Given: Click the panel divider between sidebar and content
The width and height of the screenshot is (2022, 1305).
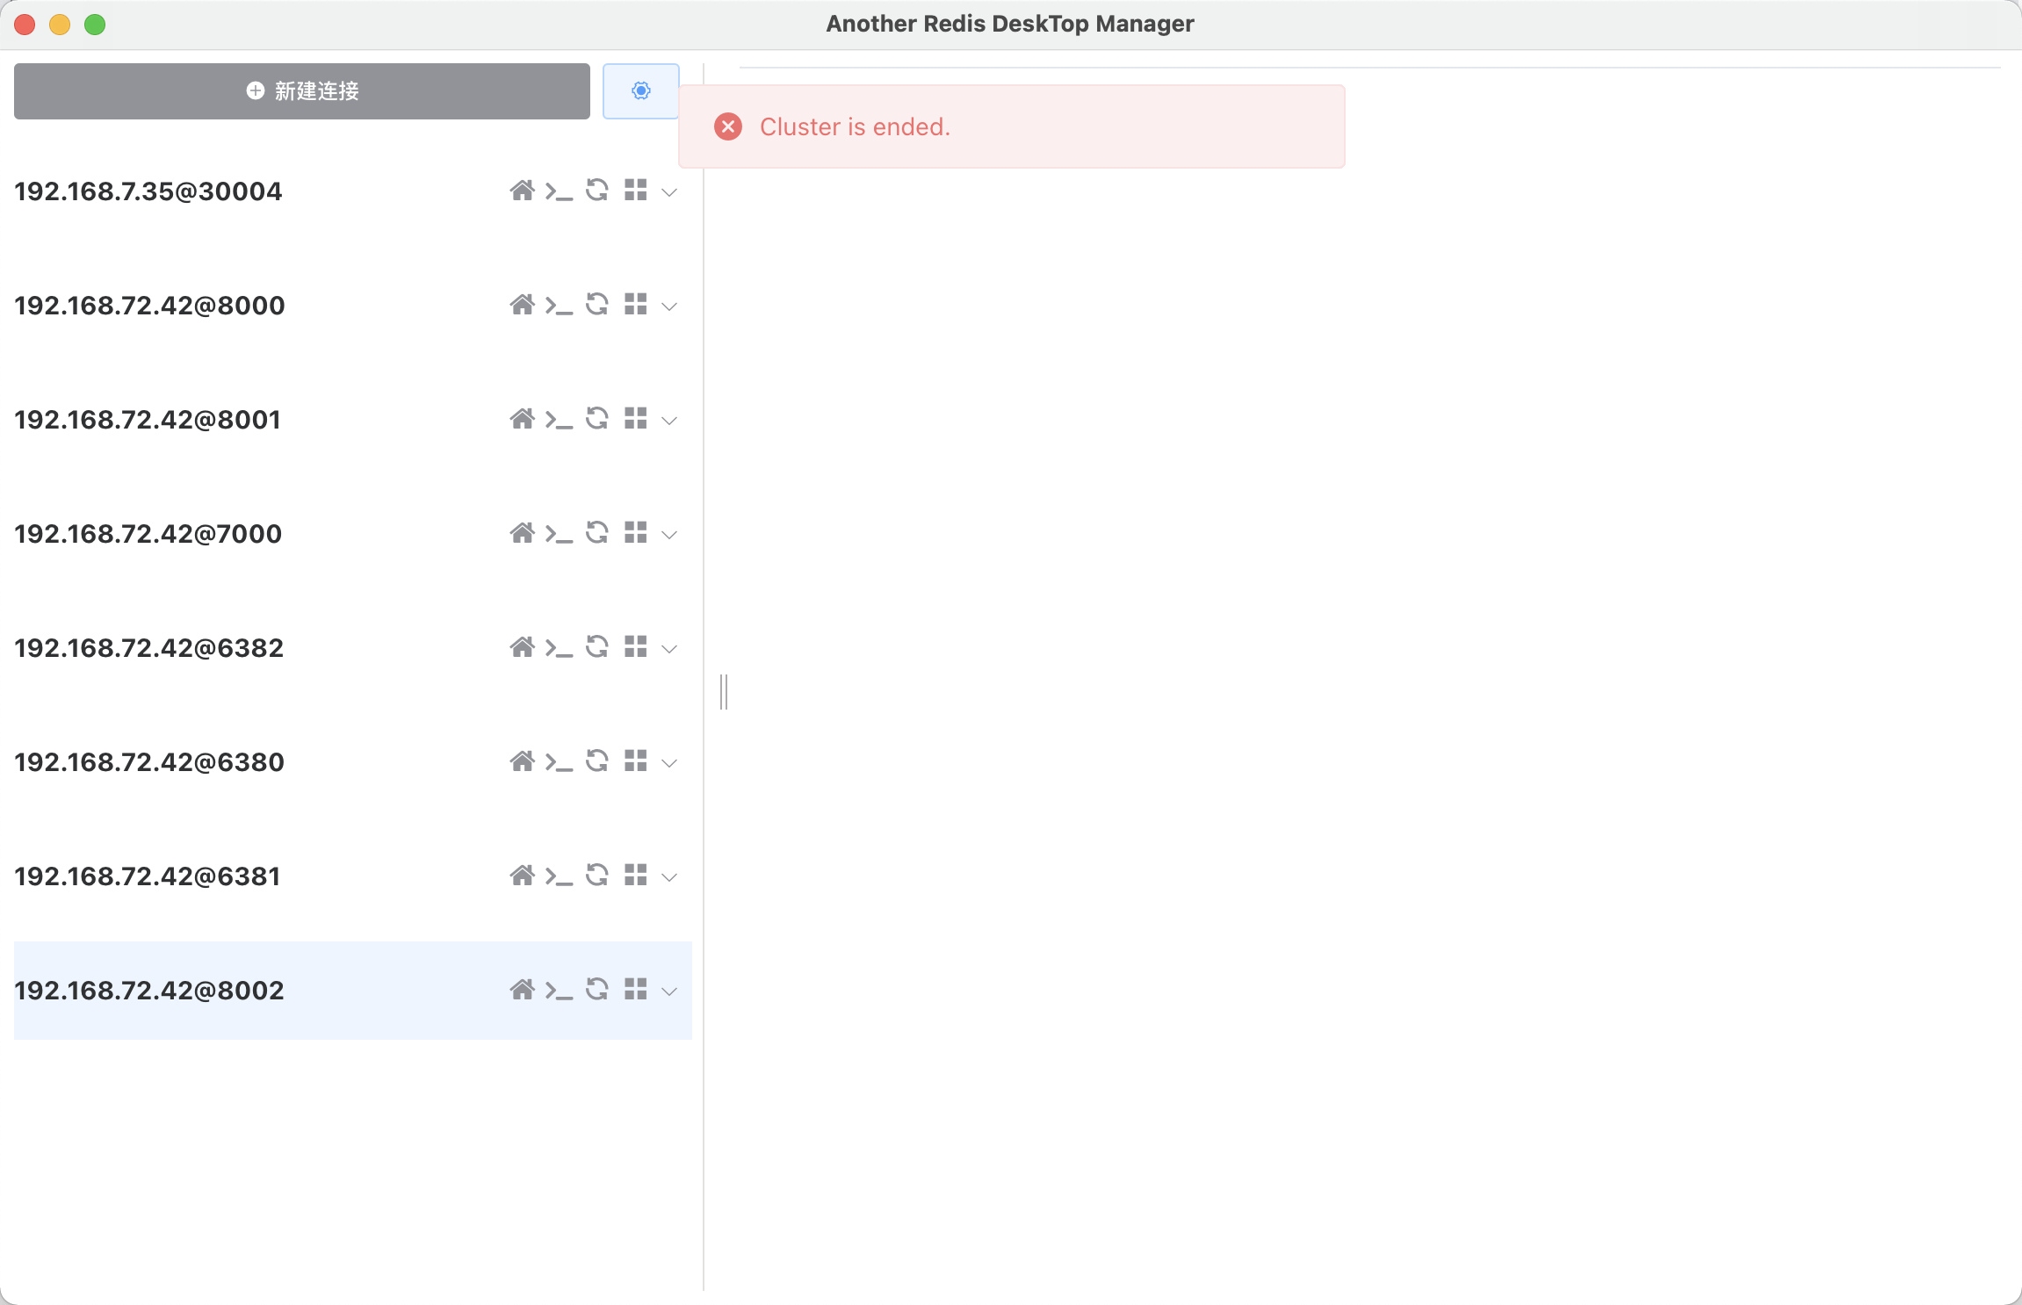Looking at the screenshot, I should coord(723,692).
